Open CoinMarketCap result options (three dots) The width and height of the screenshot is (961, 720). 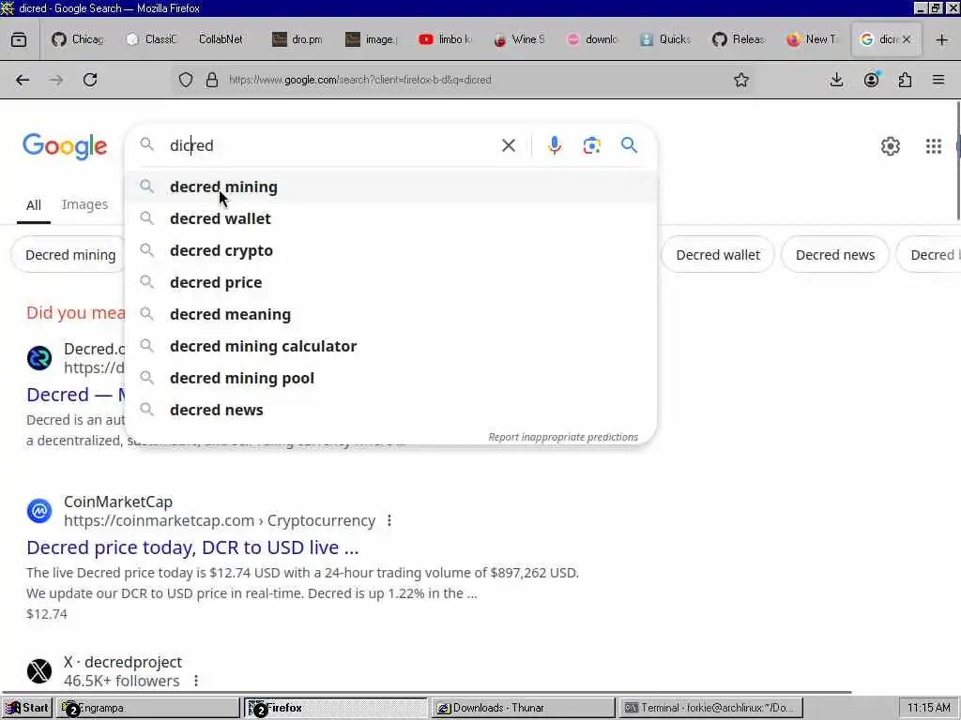pyautogui.click(x=389, y=520)
